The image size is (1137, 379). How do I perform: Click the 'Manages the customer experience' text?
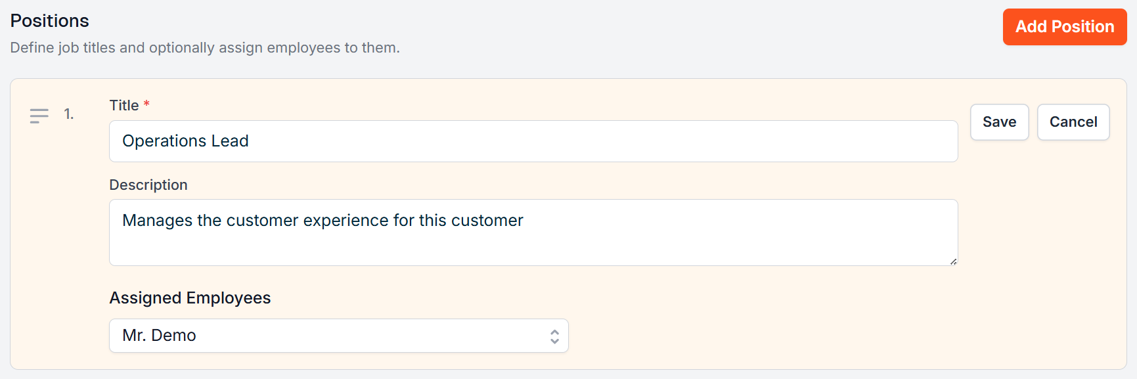pos(323,221)
